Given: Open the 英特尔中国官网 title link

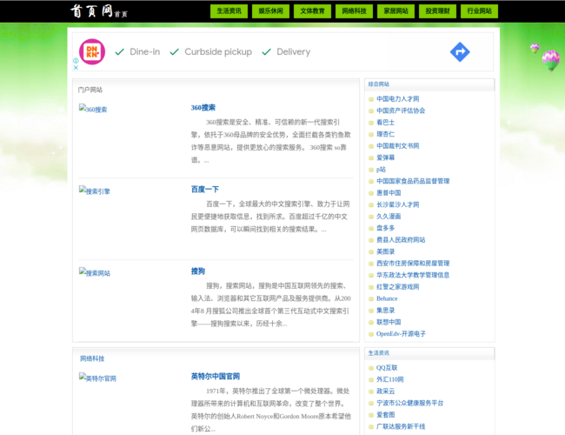Looking at the screenshot, I should pyautogui.click(x=215, y=377).
